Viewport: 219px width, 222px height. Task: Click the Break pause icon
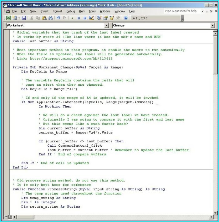click(x=79, y=18)
